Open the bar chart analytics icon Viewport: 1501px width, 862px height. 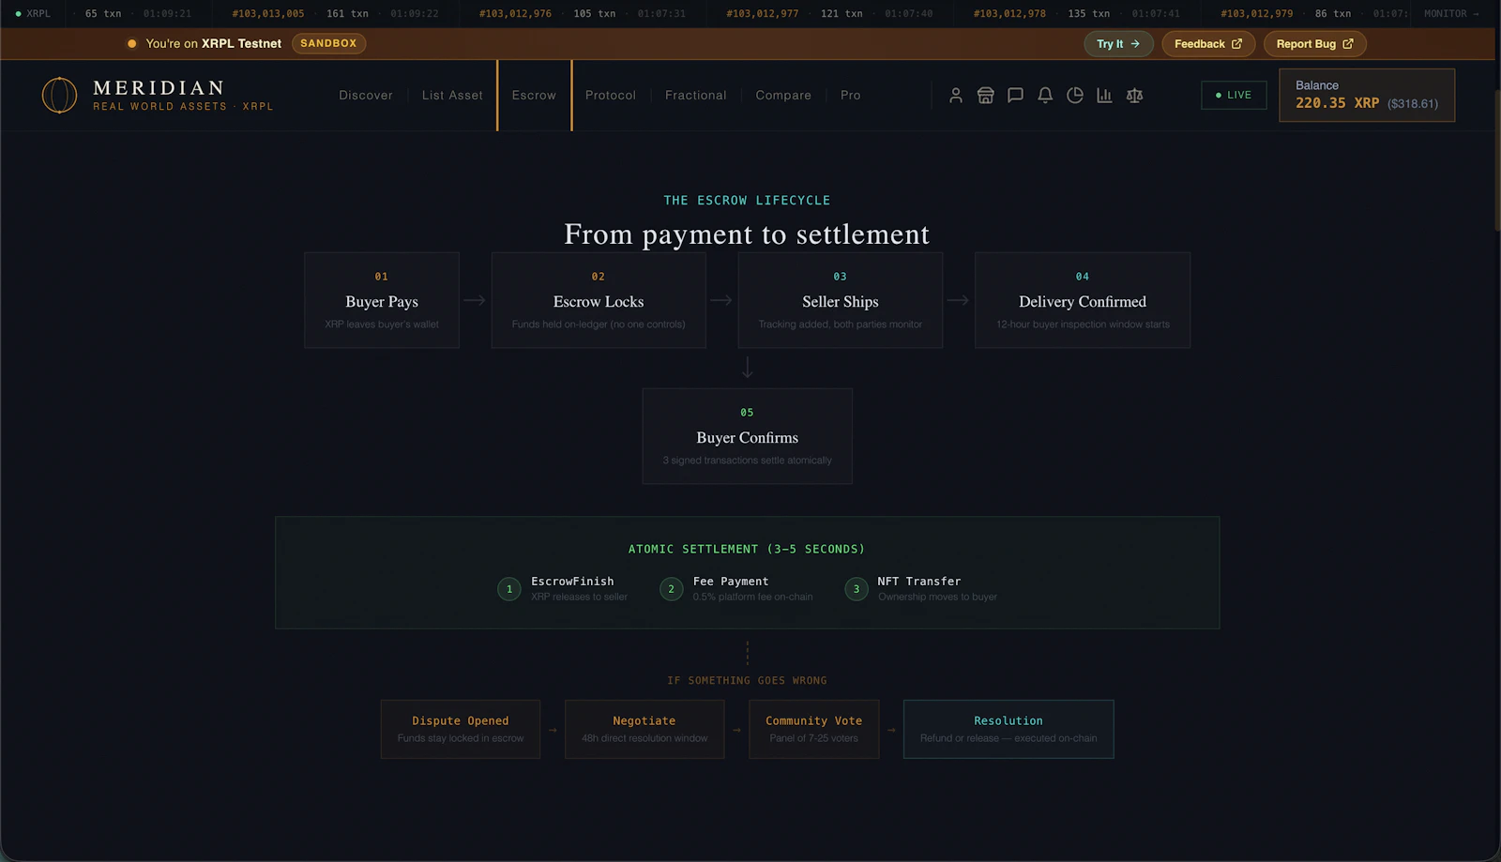pos(1104,96)
